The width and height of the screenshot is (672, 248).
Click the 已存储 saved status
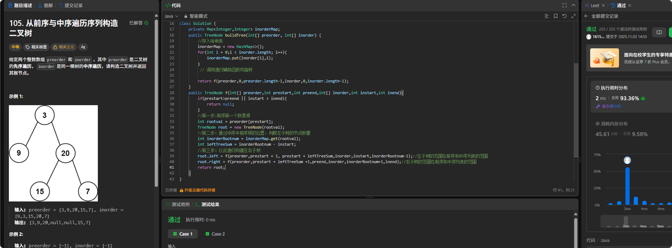pos(171,190)
